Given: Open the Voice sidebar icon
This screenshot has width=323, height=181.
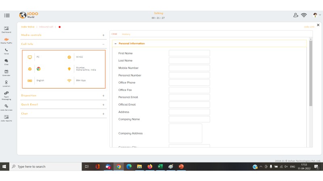Looking at the screenshot, I should [6, 51].
